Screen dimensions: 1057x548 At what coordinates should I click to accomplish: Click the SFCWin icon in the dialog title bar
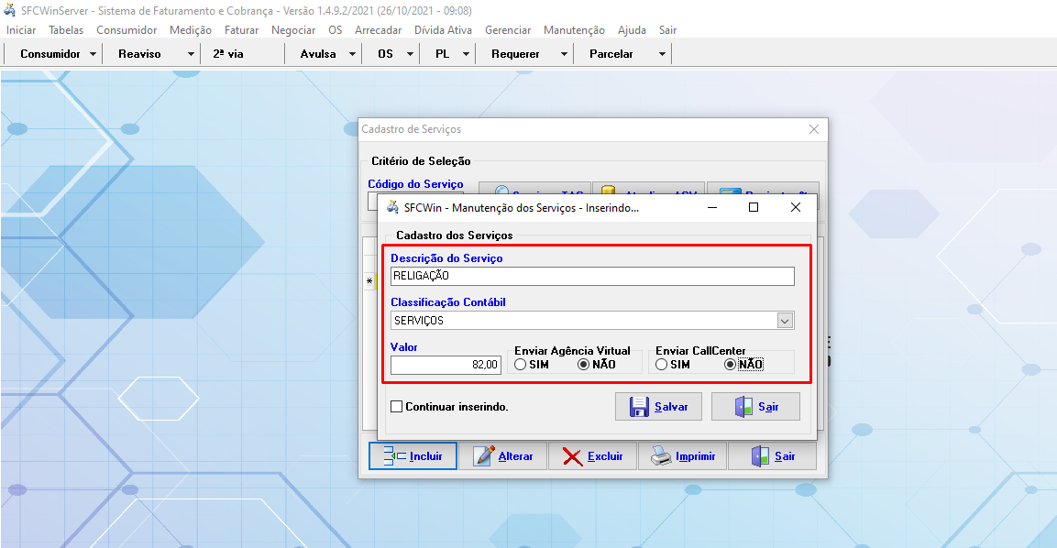393,207
